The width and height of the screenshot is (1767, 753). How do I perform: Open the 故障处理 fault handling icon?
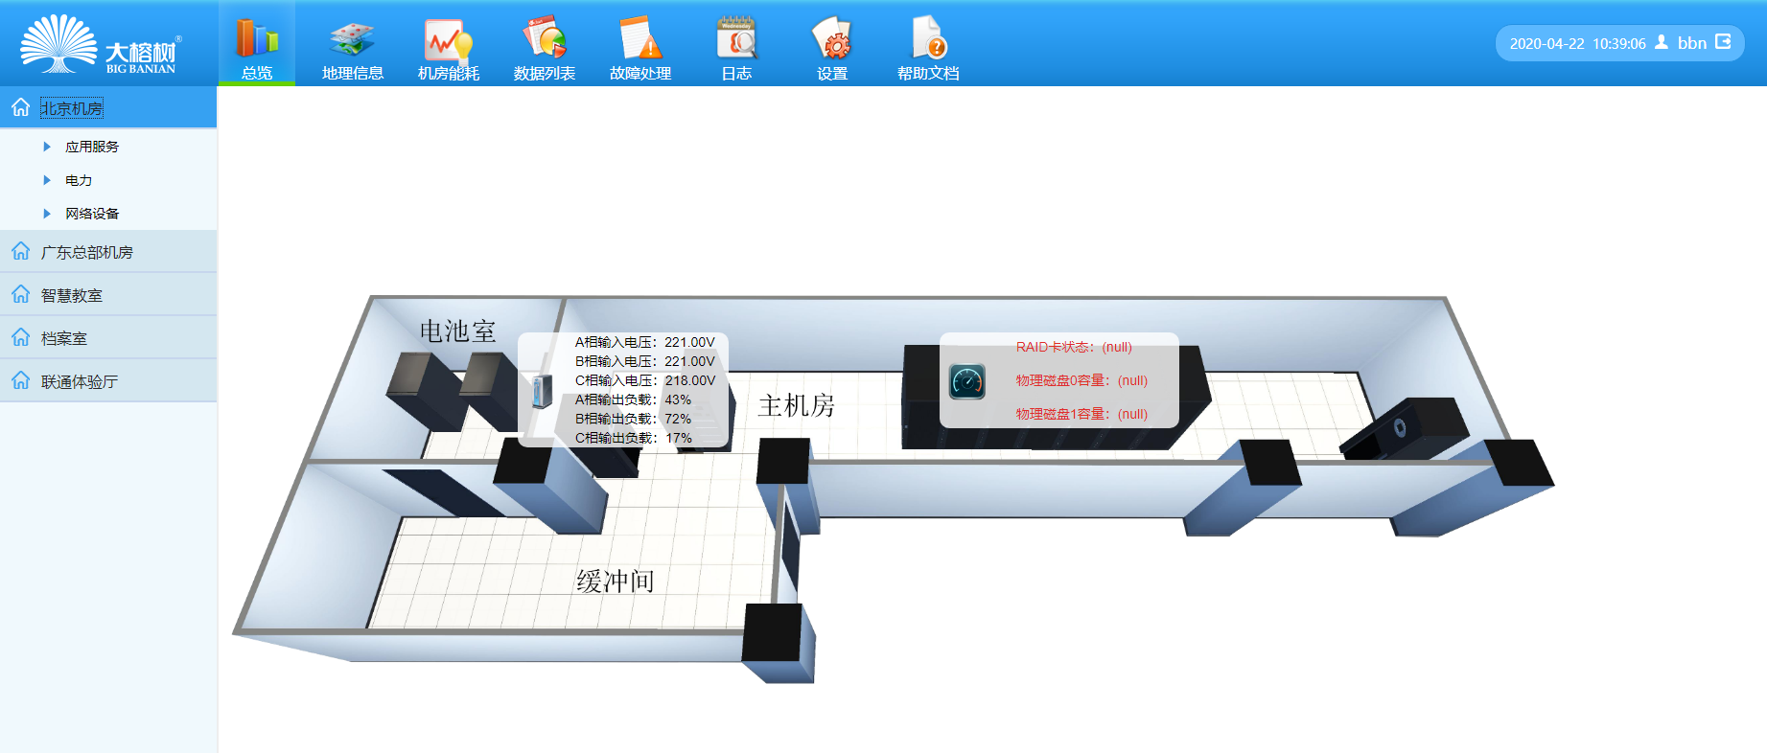pyautogui.click(x=639, y=38)
